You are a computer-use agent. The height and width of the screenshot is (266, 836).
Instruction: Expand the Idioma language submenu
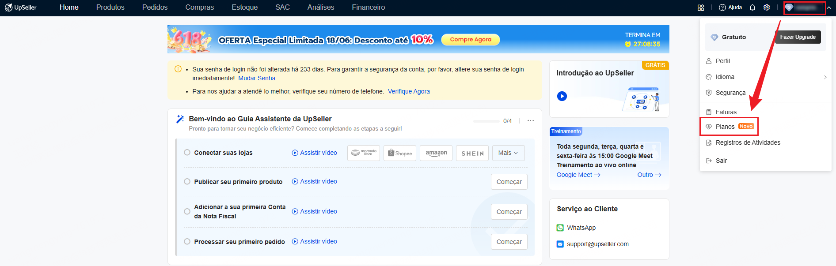pos(766,77)
